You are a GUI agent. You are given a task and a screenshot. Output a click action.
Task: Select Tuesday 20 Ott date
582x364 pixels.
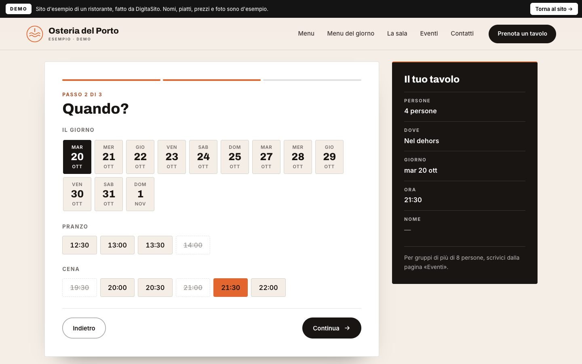point(77,157)
